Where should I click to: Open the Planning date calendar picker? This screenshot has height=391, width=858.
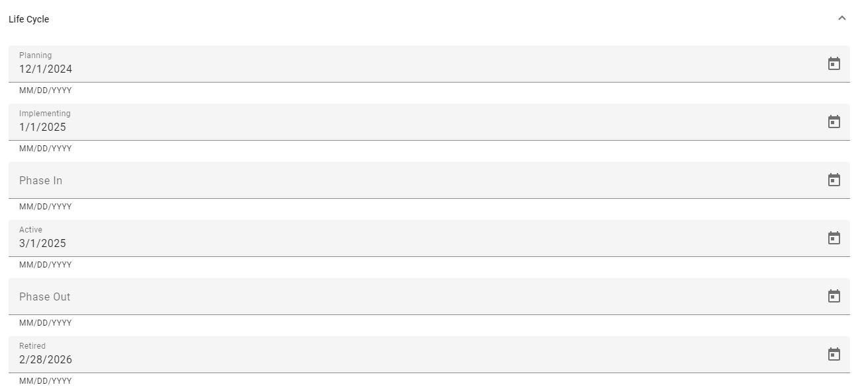tap(834, 63)
